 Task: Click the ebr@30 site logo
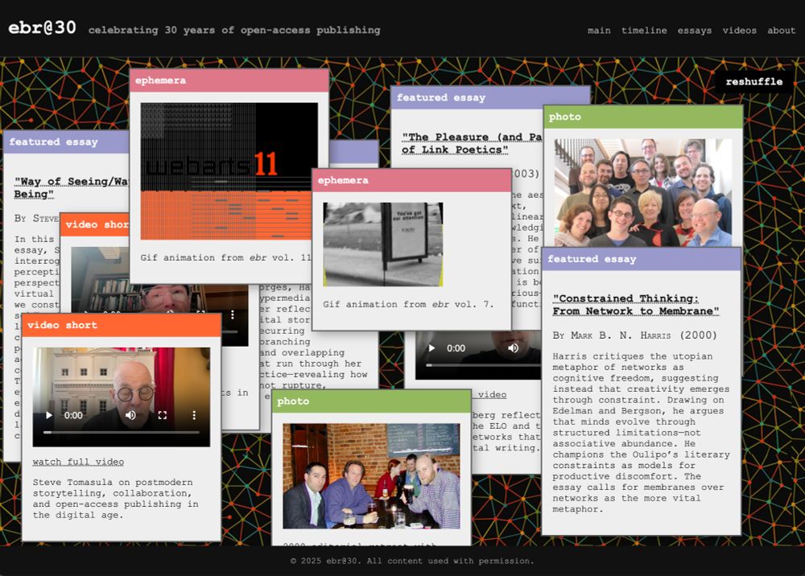[x=42, y=27]
